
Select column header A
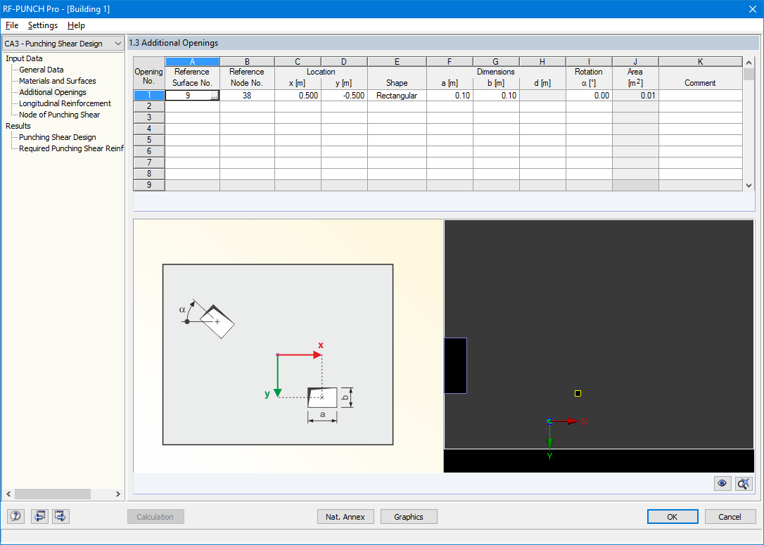(193, 62)
